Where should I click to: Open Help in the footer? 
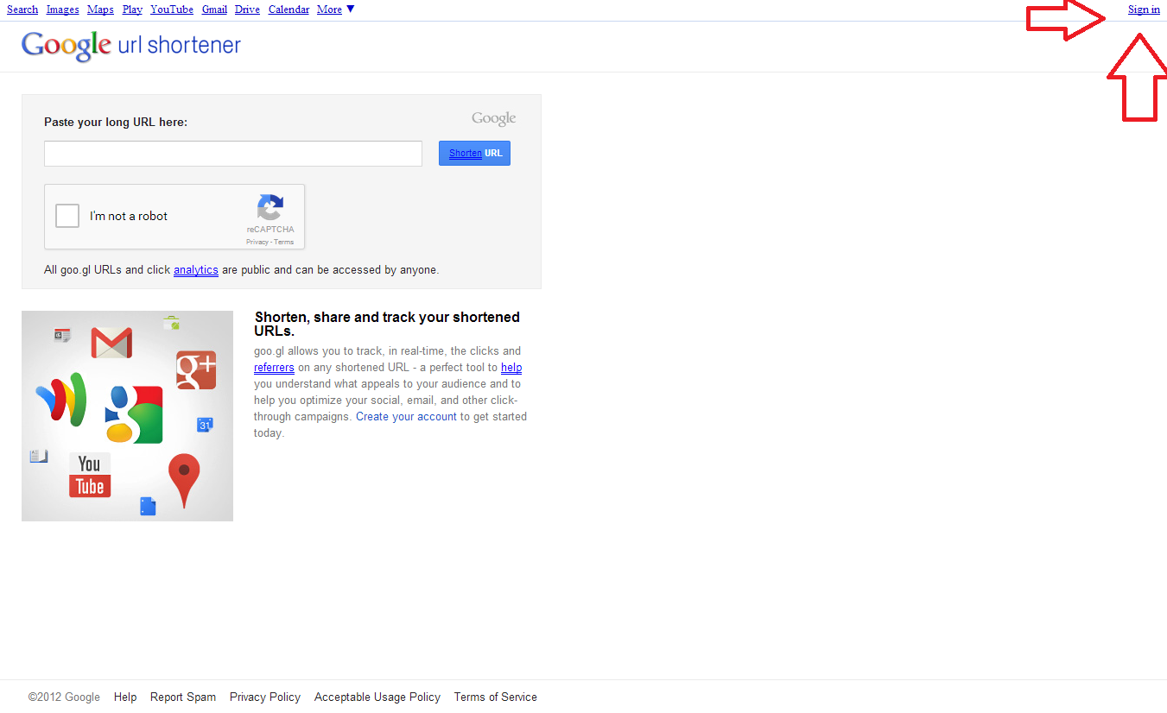(125, 697)
